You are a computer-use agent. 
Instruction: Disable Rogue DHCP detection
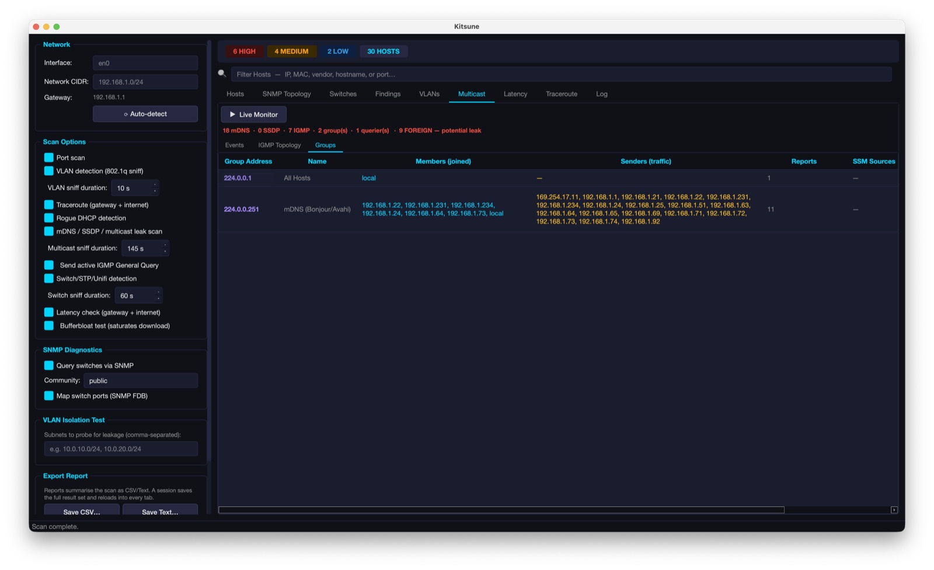coord(49,218)
